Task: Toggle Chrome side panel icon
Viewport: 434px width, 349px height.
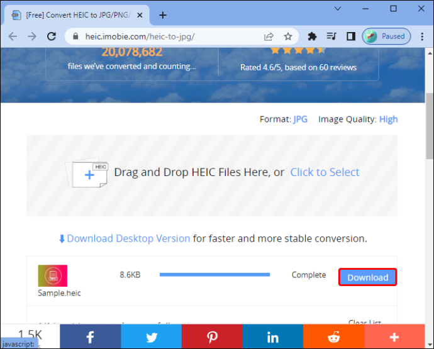Action: [351, 36]
